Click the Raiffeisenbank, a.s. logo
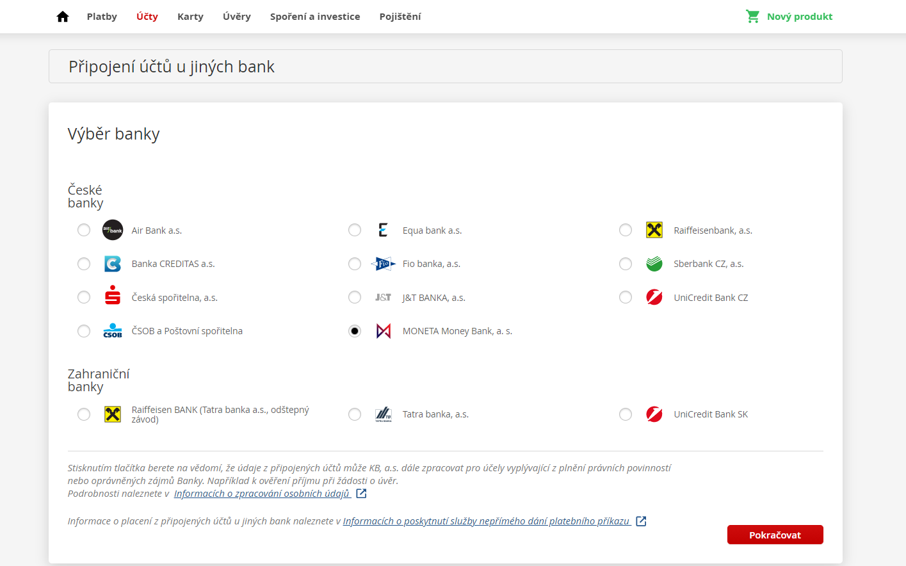This screenshot has width=906, height=566. [x=654, y=230]
